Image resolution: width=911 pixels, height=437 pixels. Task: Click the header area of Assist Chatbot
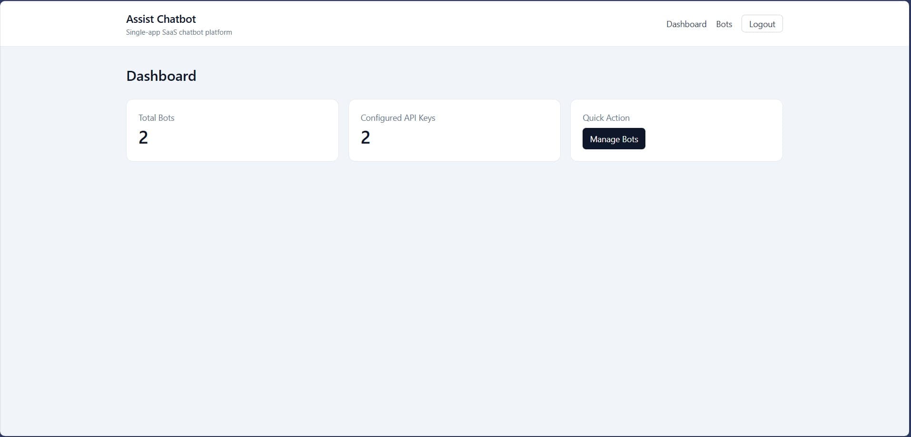[160, 19]
